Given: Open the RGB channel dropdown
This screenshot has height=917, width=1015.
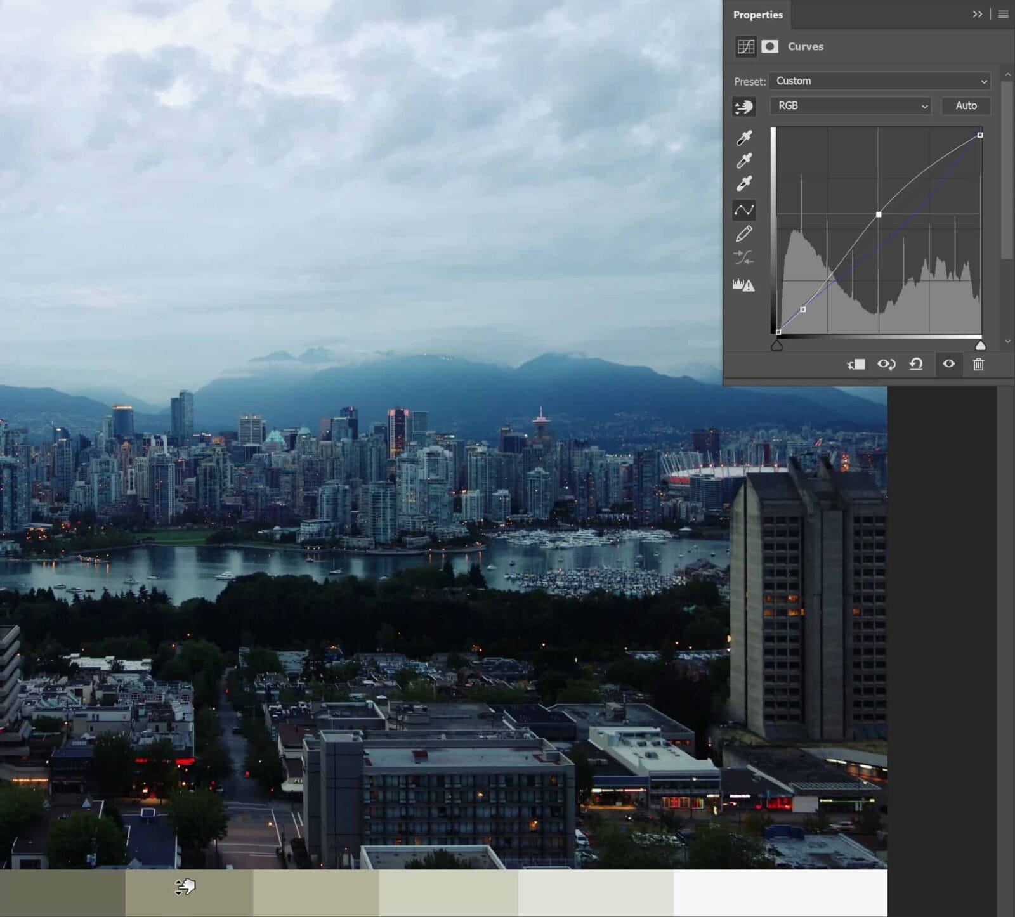Looking at the screenshot, I should pyautogui.click(x=850, y=106).
